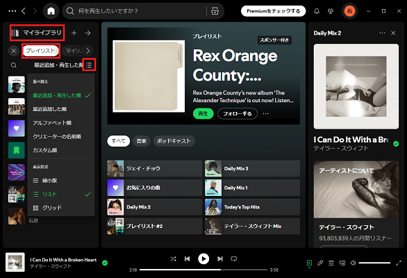Open more options beside フォローする
The image size is (407, 278).
tap(265, 113)
